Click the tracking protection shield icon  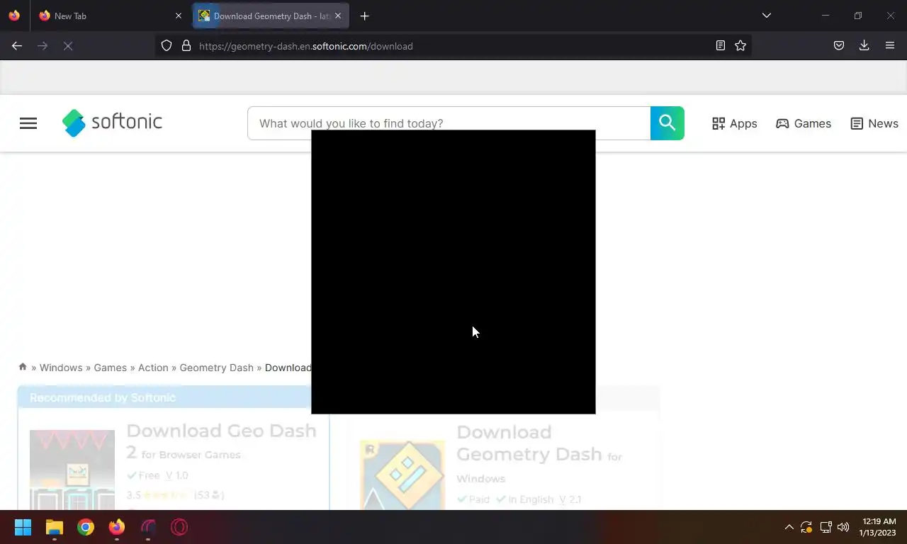click(167, 46)
